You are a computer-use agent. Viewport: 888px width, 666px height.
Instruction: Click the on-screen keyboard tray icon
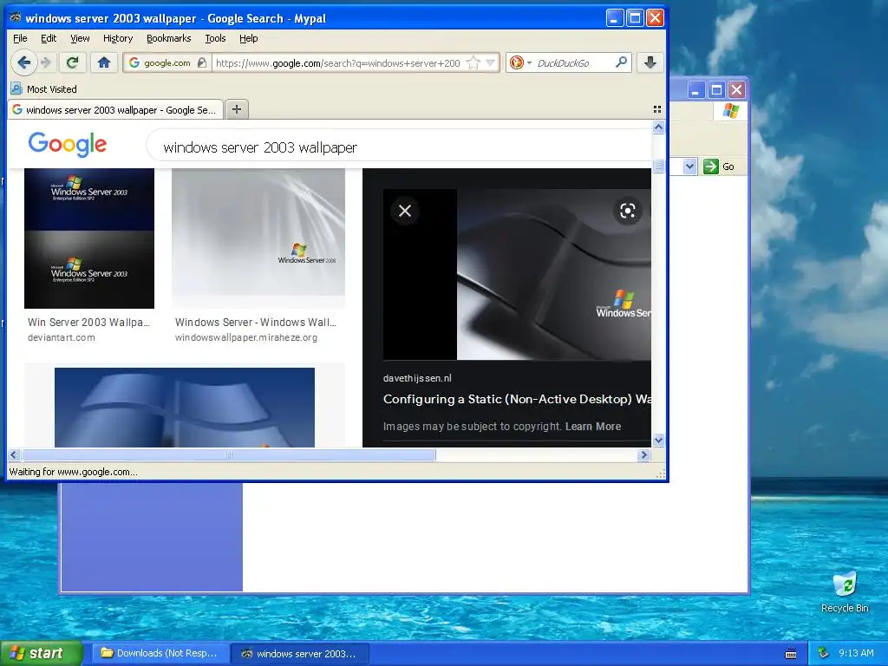[x=791, y=654]
